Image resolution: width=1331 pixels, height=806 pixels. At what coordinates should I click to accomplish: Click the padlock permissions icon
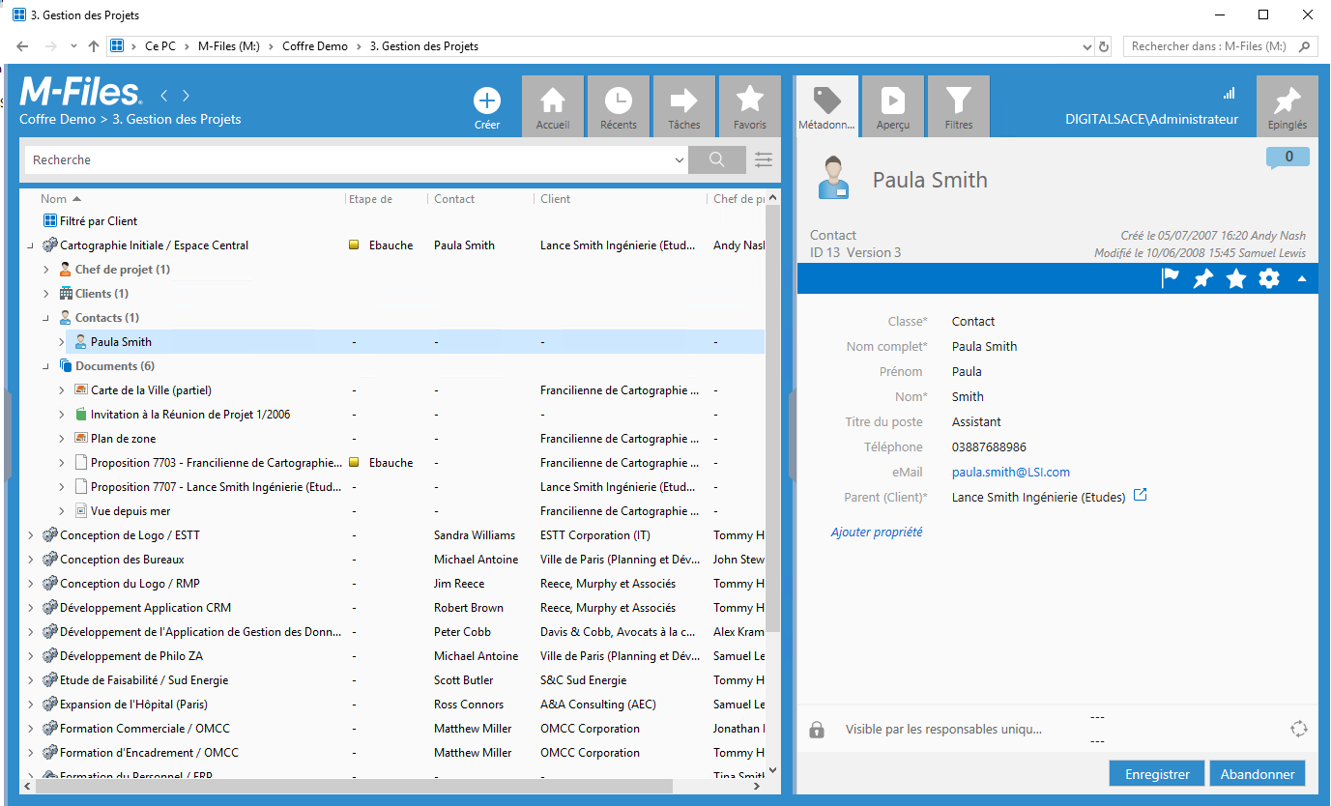(x=817, y=730)
